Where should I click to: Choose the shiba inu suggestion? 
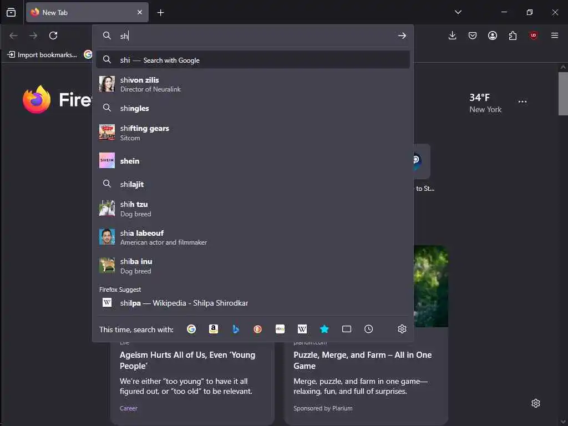tap(253, 266)
